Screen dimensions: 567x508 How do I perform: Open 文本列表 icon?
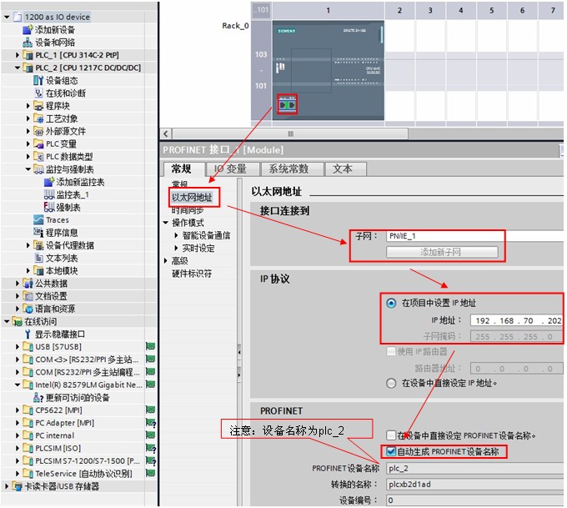[x=38, y=258]
